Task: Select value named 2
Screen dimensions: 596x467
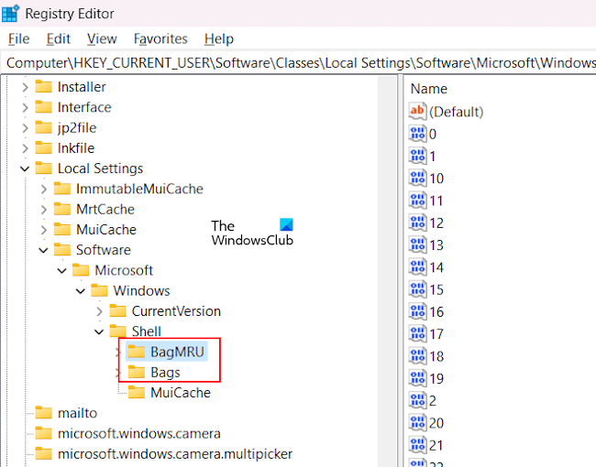Action: (x=433, y=400)
